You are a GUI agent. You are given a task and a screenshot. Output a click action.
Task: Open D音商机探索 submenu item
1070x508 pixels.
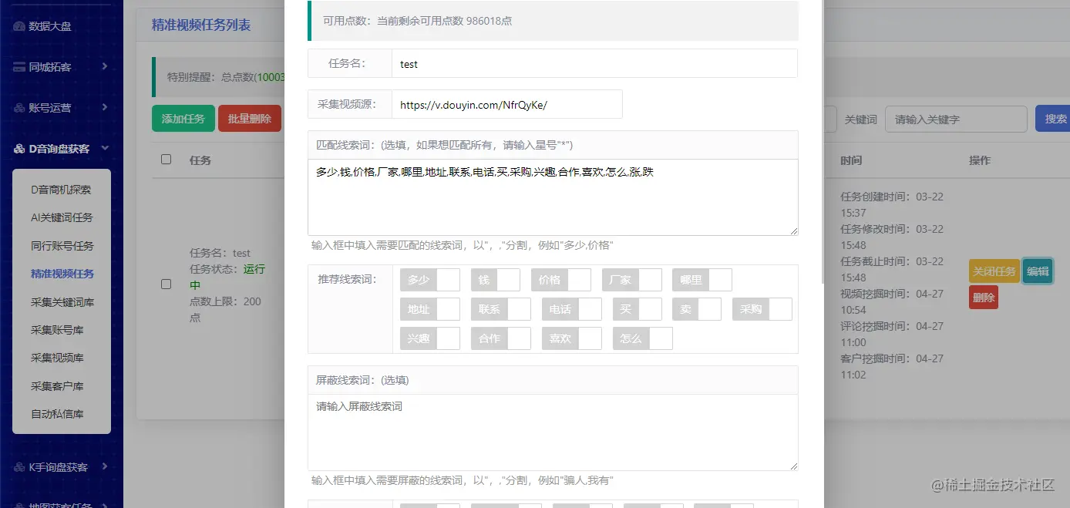pyautogui.click(x=61, y=190)
